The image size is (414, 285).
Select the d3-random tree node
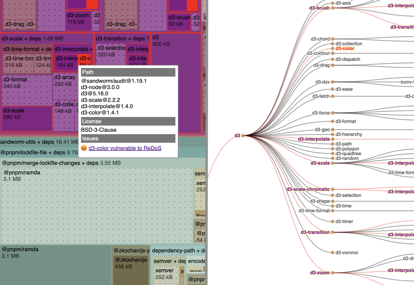(333, 158)
